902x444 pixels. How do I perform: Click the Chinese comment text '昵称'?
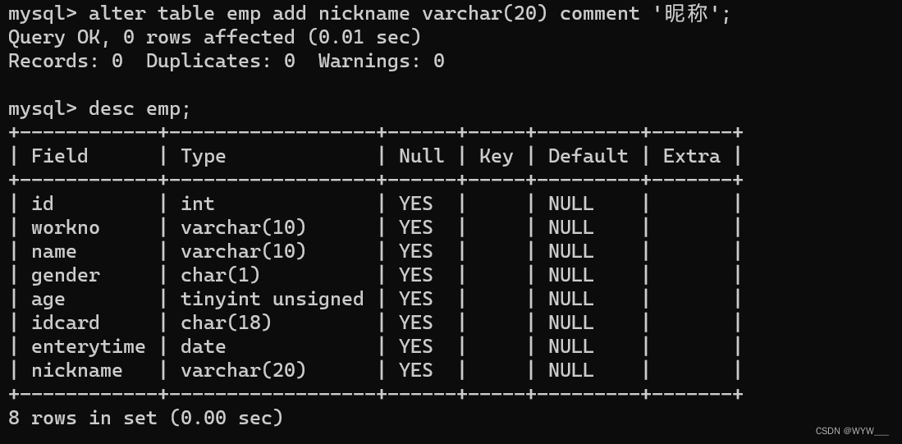pos(685,13)
